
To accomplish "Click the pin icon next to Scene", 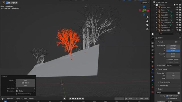I will [x=179, y=38].
